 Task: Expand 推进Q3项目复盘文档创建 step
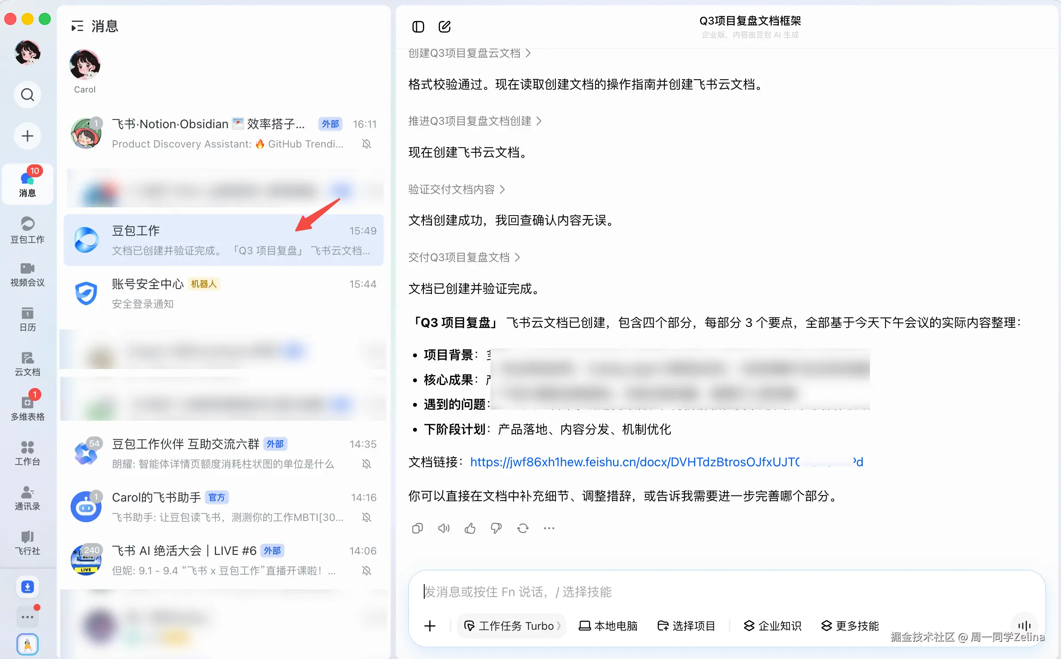pyautogui.click(x=475, y=121)
